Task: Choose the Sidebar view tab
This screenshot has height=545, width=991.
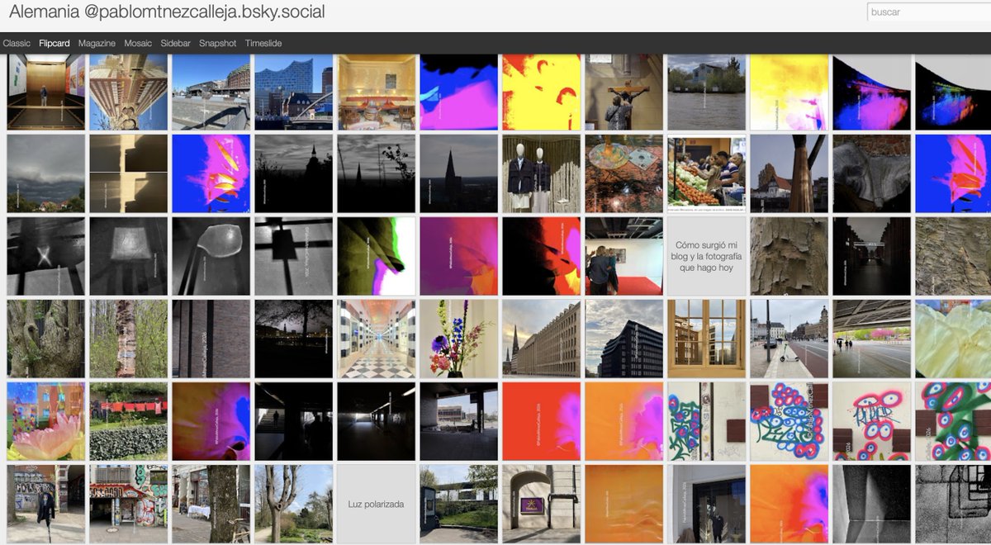Action: click(x=175, y=43)
